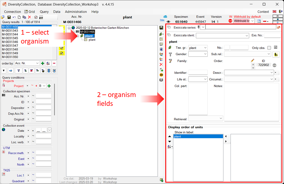Select M-0031345 in query results
Screen dimensions: 284x184
tap(10, 38)
